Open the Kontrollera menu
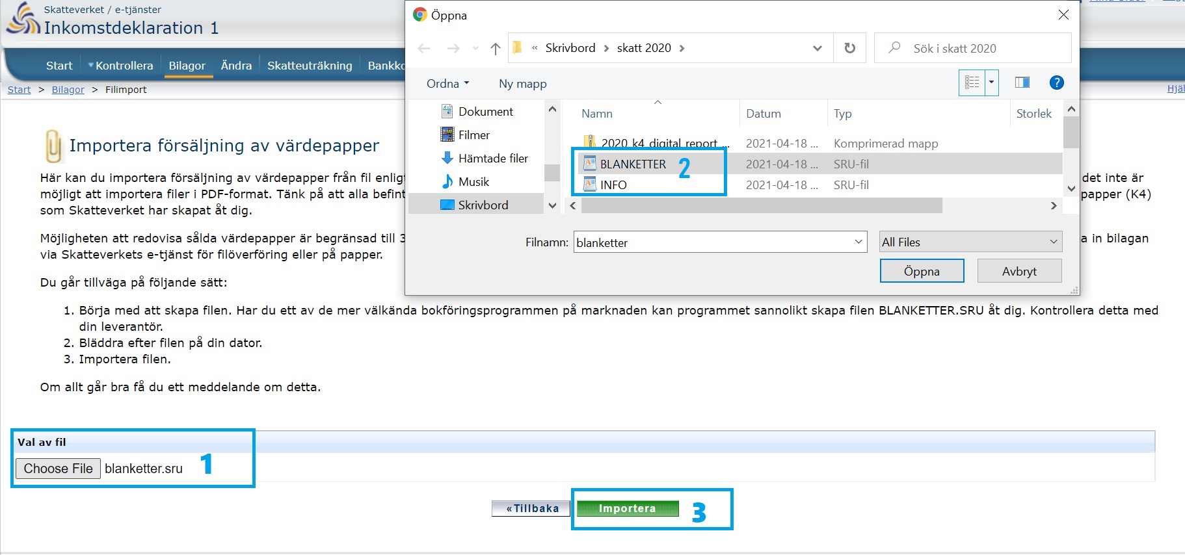Image resolution: width=1185 pixels, height=555 pixels. pos(120,66)
